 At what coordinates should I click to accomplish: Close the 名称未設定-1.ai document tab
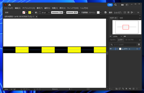pyautogui.click(x=37, y=17)
